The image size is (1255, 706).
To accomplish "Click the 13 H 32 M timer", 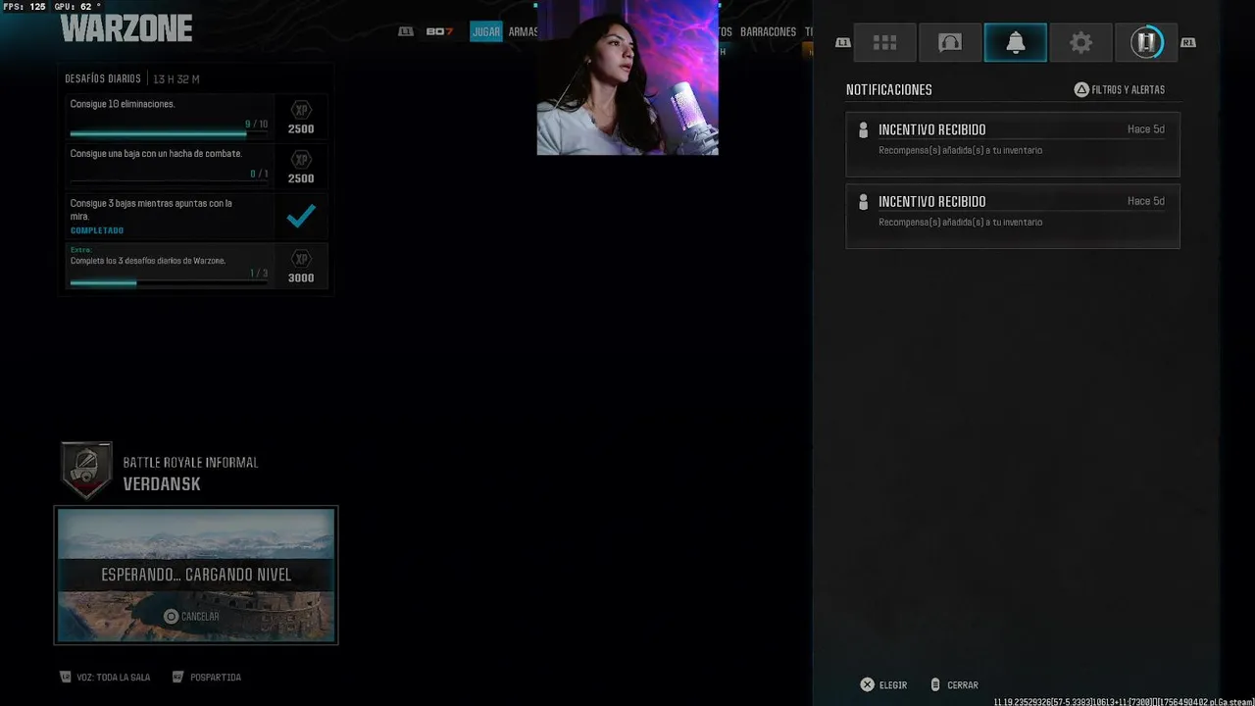I will (176, 78).
